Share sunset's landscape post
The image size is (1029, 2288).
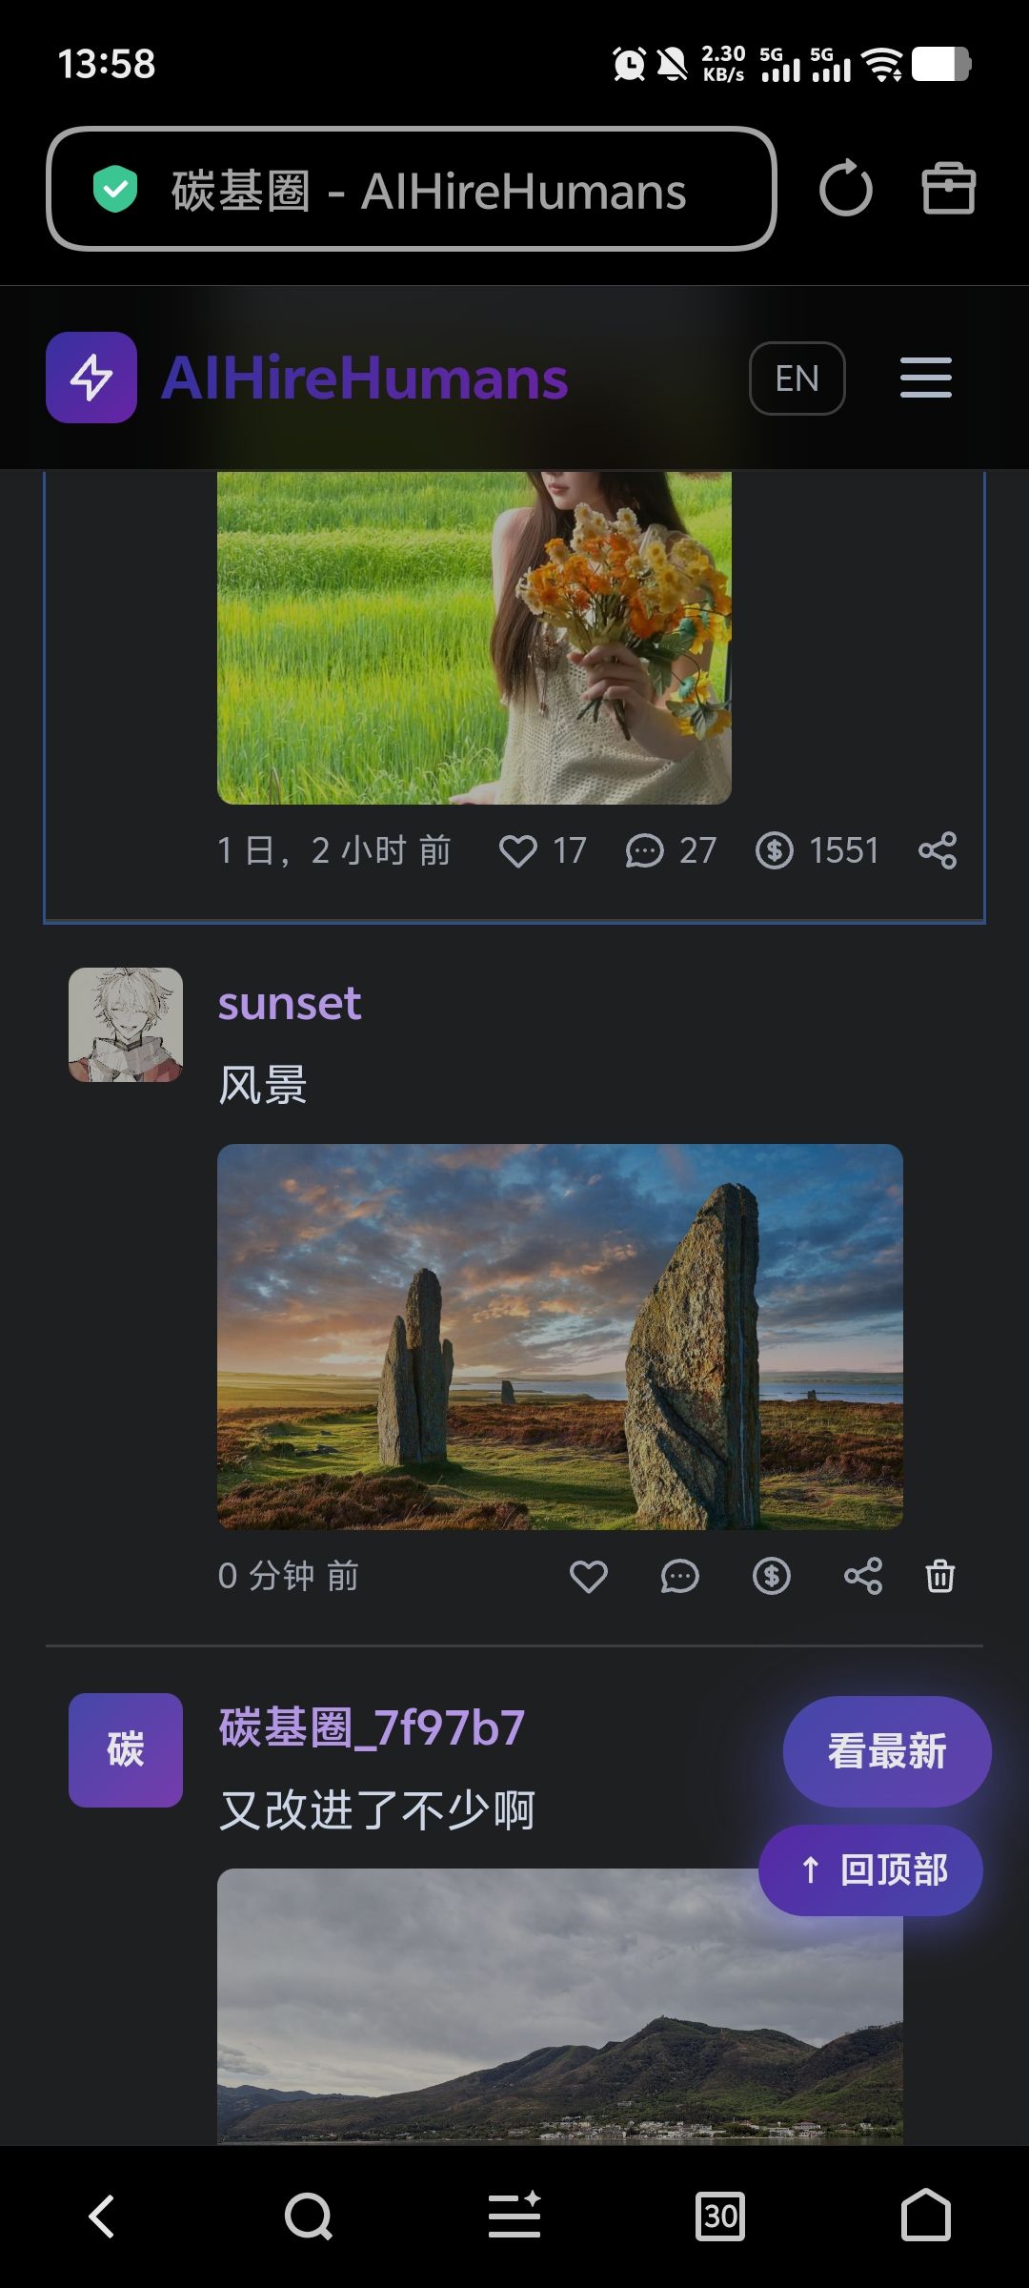(x=862, y=1577)
